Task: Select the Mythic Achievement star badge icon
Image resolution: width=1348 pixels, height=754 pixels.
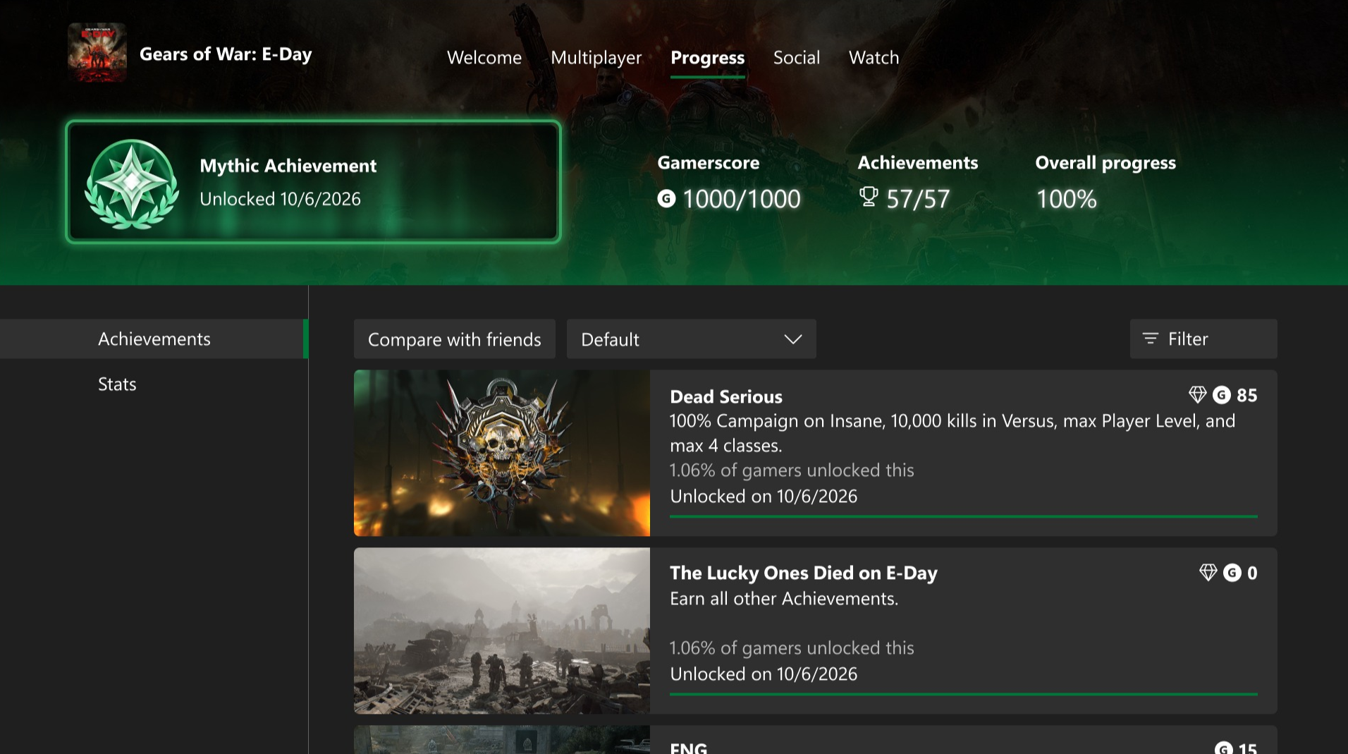Action: click(x=132, y=183)
